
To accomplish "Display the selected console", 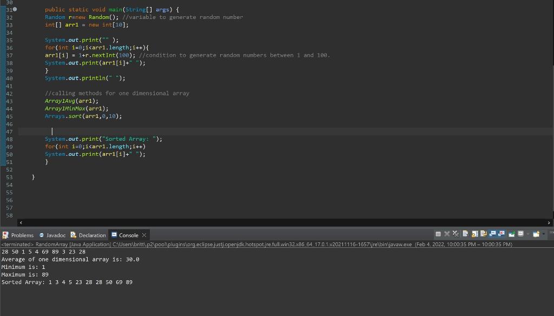I will (520, 234).
